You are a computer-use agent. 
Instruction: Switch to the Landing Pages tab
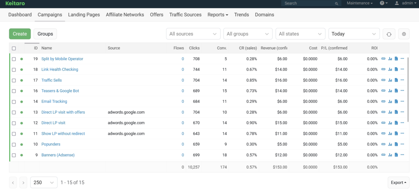coord(84,15)
